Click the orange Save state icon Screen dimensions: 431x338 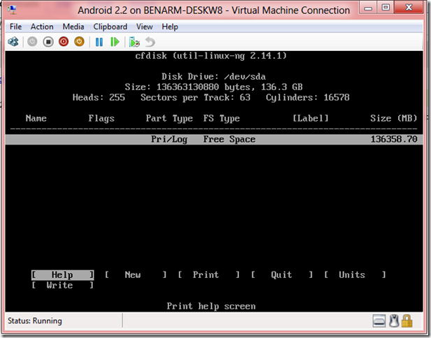click(x=79, y=42)
